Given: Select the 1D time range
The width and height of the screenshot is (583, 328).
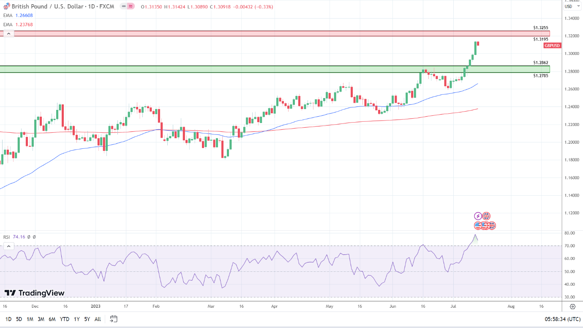Looking at the screenshot, I should pos(8,319).
